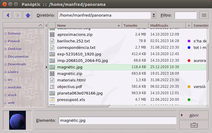The width and height of the screenshot is (212, 133).
Task: Click the Elemento filename field
Action: (x=117, y=121)
